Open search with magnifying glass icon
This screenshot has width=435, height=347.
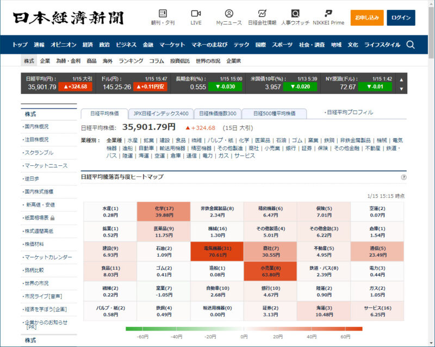tap(411, 45)
